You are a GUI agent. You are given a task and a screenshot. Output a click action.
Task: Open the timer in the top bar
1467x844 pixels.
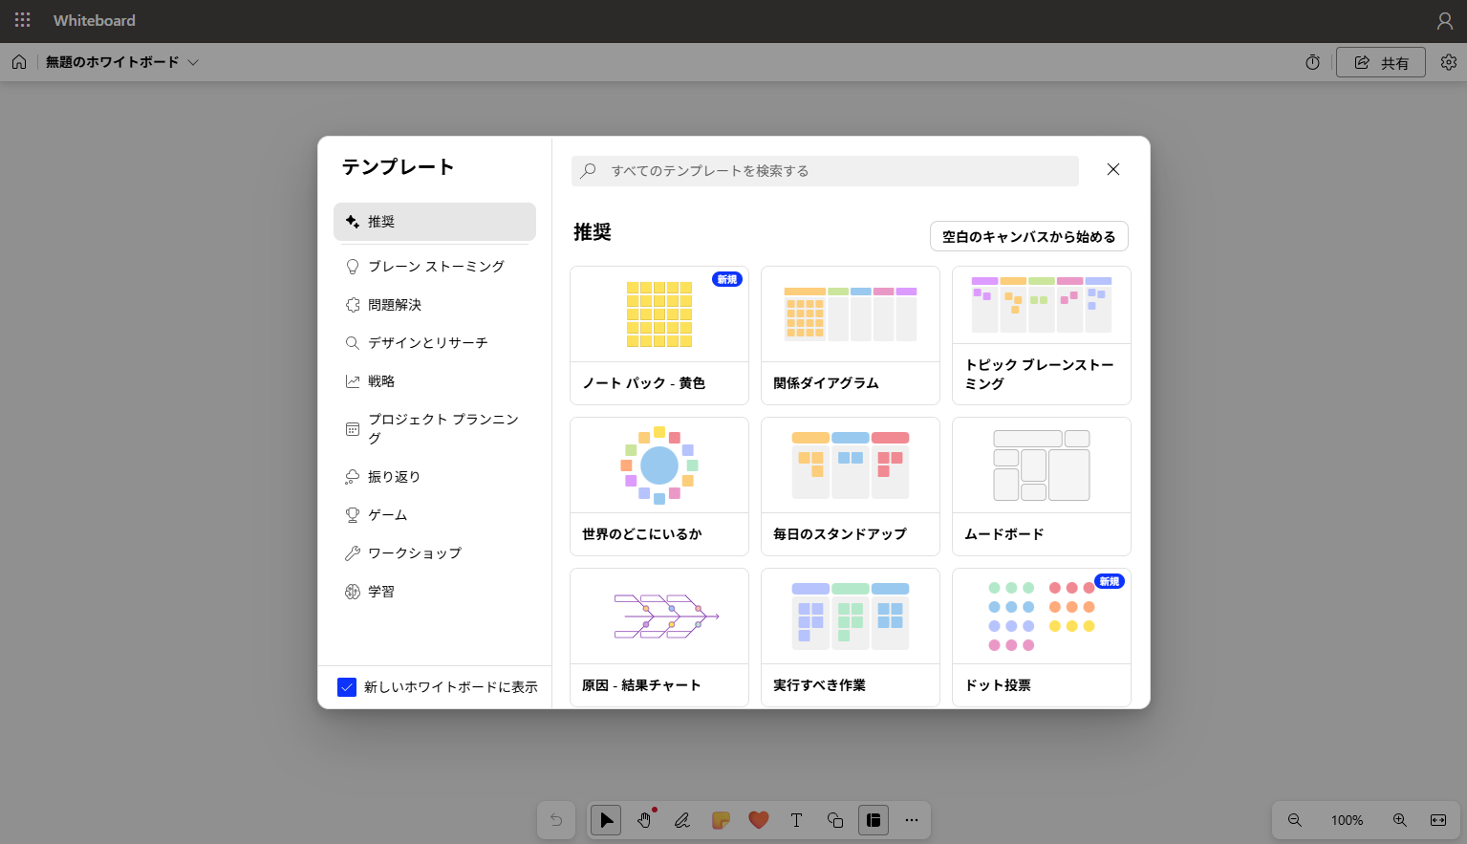1311,61
